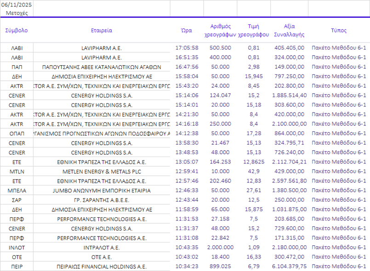Select the Μετοχές cell below the date
Image resolution: width=370 pixels, height=271 pixels.
(x=17, y=13)
